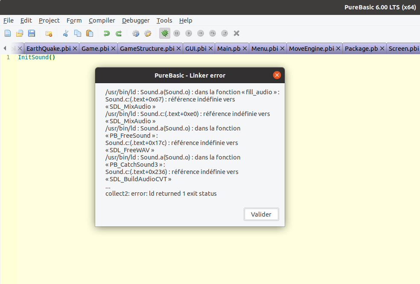Step into next line debugger icon
Screen dimensions: 420x284
coord(200,33)
